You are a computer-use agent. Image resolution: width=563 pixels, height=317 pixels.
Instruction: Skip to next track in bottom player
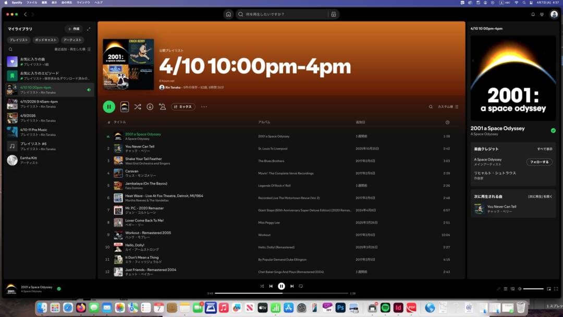pos(292,286)
